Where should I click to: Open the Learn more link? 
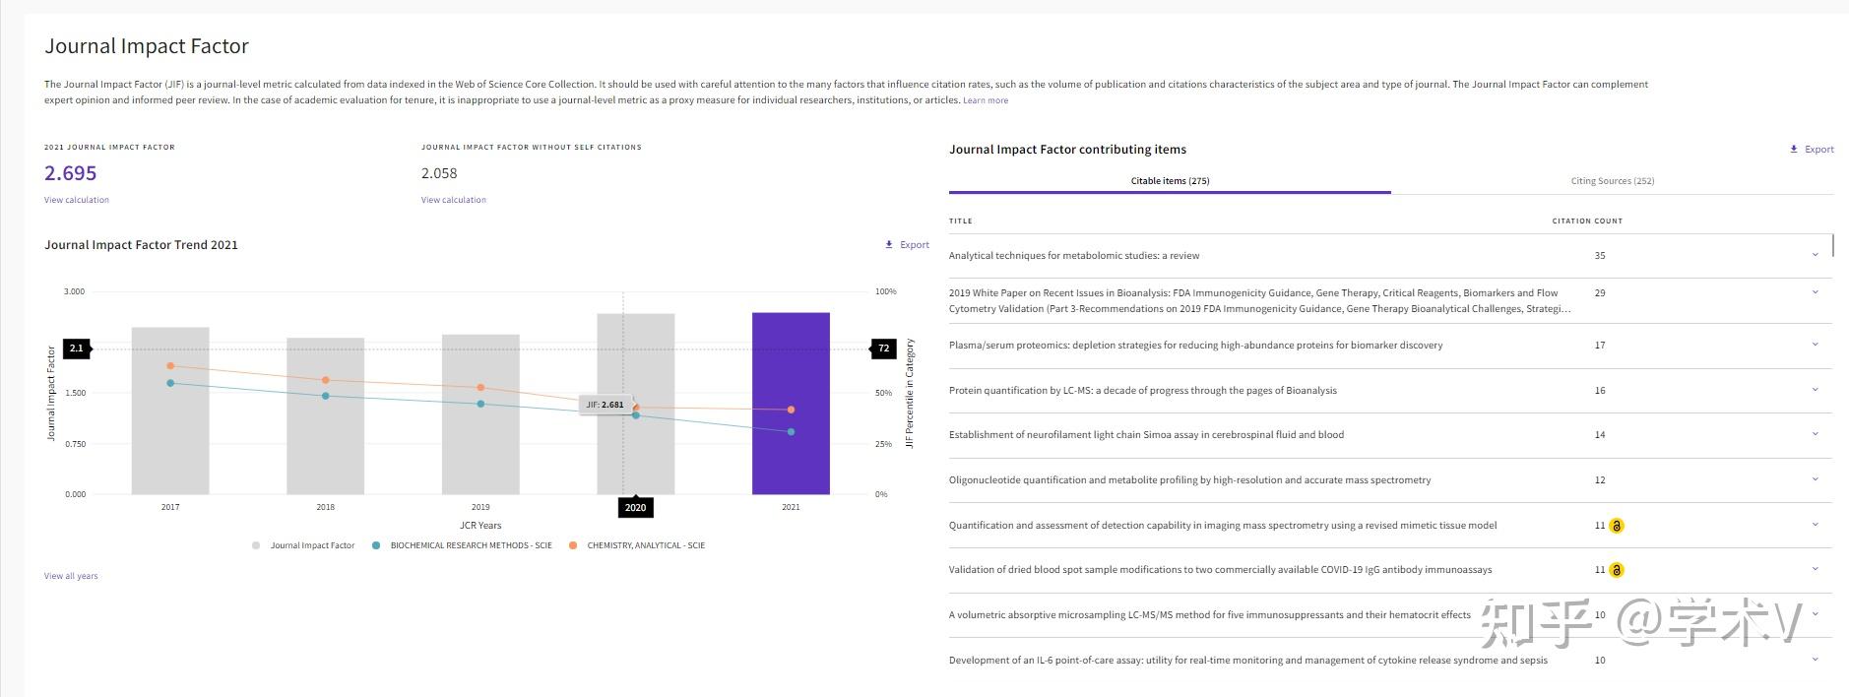(985, 100)
